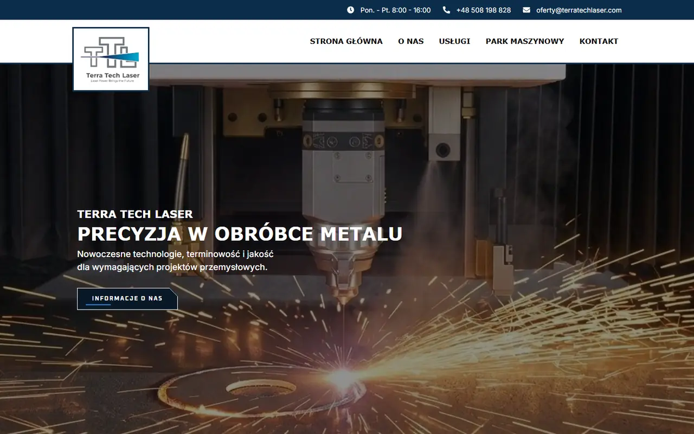This screenshot has width=694, height=434.
Task: Go to the O Nas page
Action: (x=411, y=41)
